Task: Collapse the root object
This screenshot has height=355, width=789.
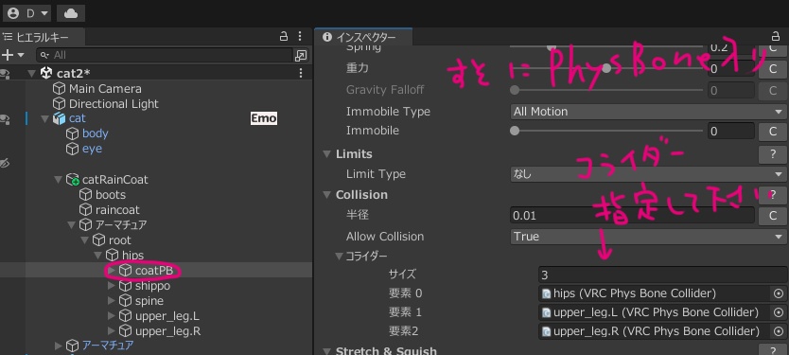Action: [x=85, y=240]
